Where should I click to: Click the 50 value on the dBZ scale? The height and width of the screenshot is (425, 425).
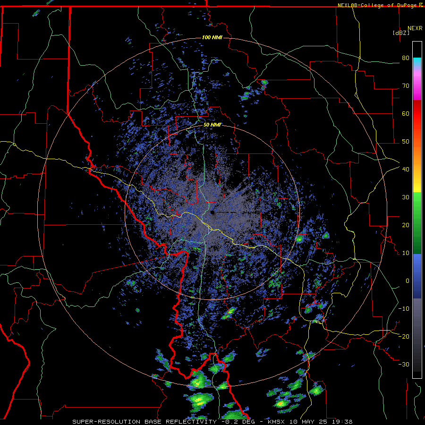(406, 142)
